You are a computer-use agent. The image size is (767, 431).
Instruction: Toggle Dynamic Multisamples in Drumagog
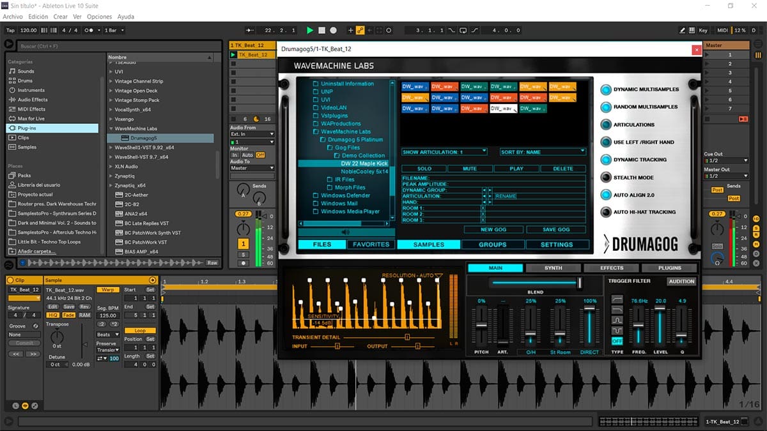[x=605, y=89]
